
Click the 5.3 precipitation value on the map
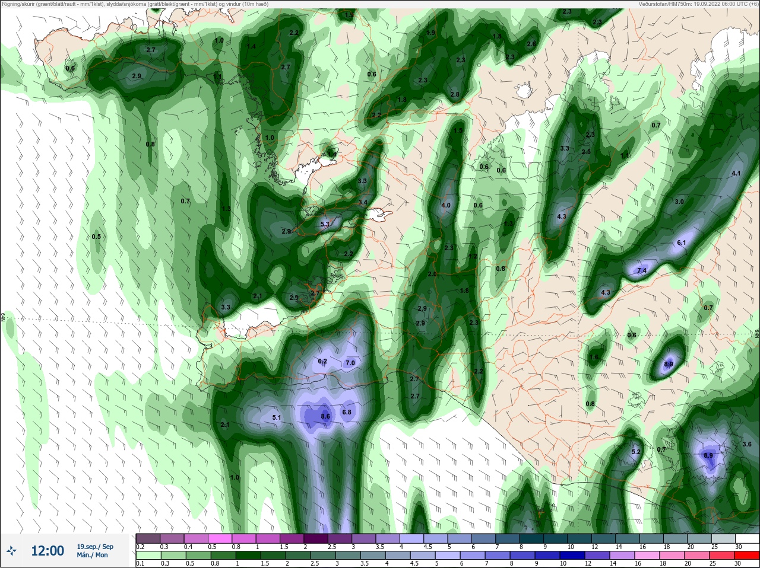(x=324, y=224)
